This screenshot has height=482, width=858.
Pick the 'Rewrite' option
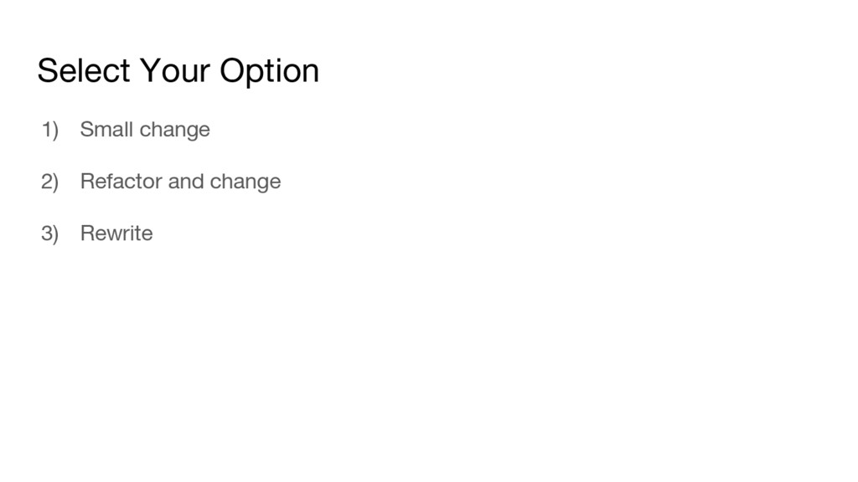116,233
